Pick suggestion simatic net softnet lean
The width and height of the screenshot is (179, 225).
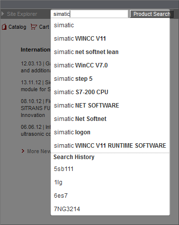click(110, 52)
